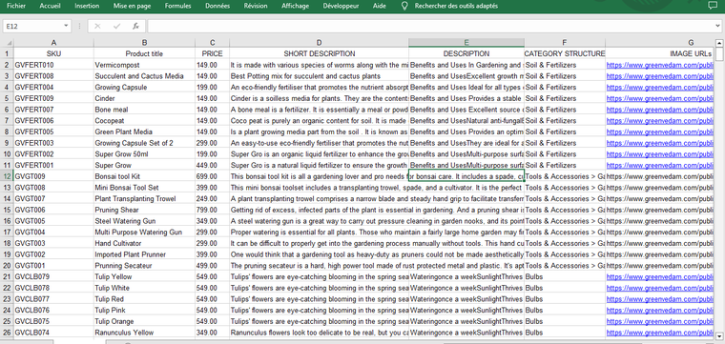Switch to the Accueil tab
The image size is (725, 344).
(50, 6)
